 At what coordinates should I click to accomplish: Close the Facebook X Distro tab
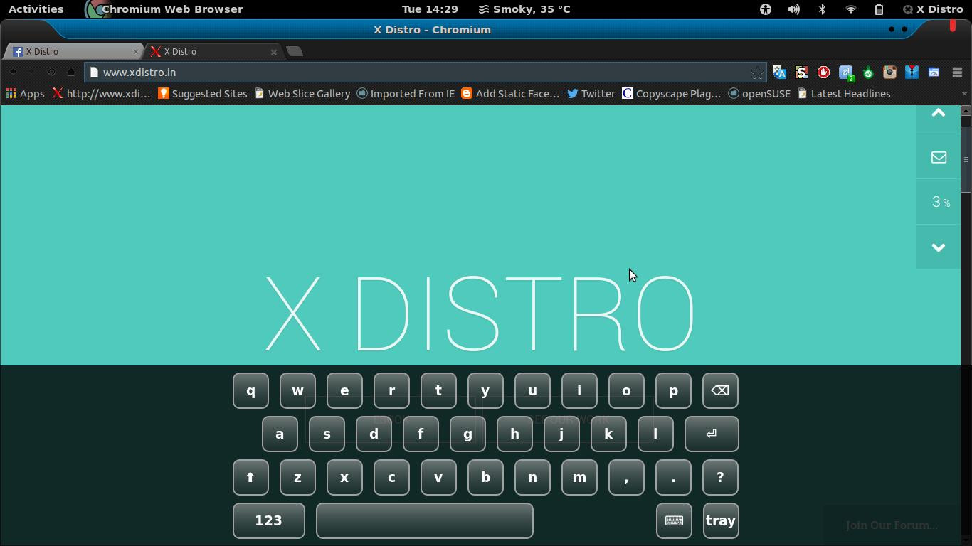point(135,52)
